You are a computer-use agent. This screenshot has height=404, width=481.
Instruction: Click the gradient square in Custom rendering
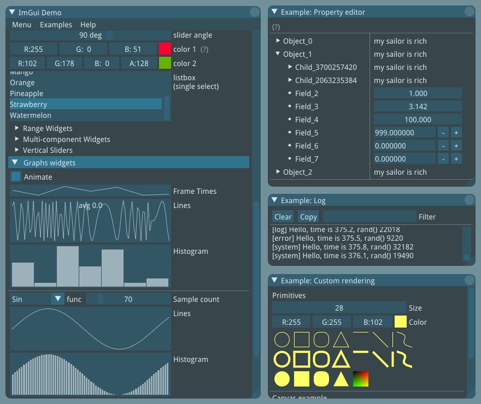[x=361, y=378]
